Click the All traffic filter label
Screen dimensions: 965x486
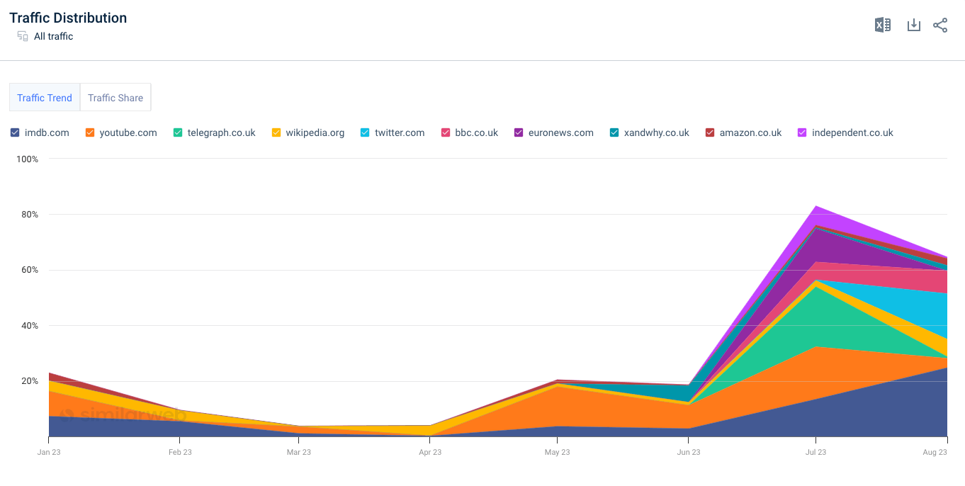pyautogui.click(x=53, y=36)
